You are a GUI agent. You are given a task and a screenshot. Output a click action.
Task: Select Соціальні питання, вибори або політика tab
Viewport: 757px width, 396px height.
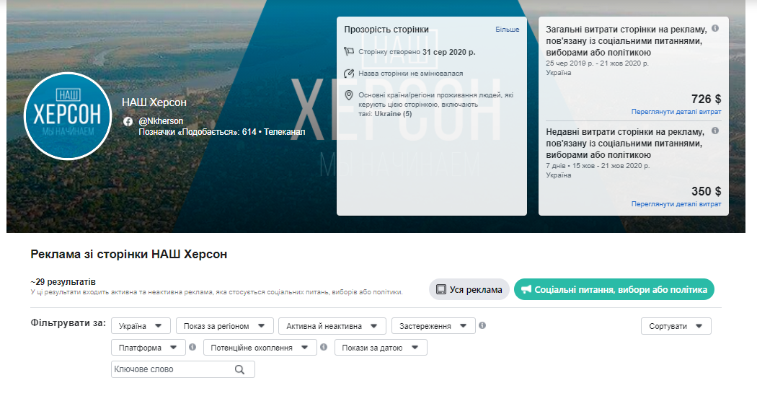(x=614, y=289)
